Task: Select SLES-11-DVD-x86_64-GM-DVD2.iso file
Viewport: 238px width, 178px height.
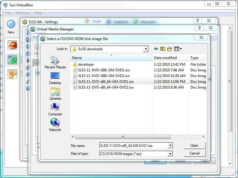Action: coord(103,87)
